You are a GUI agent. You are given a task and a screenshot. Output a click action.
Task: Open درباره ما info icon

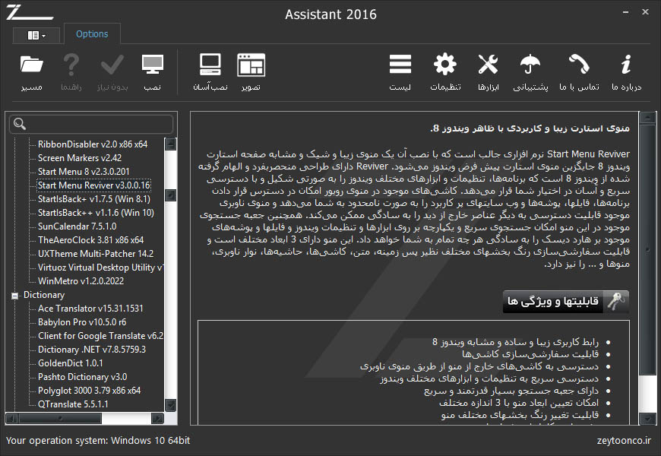coord(625,65)
